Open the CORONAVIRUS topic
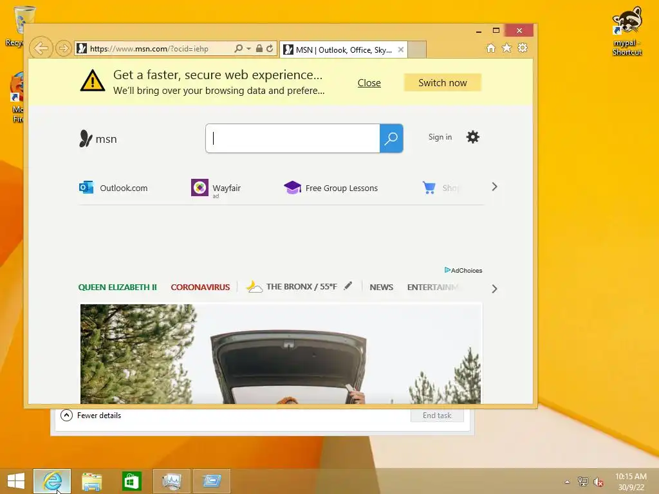Screen dimensions: 659x494 (x=200, y=288)
